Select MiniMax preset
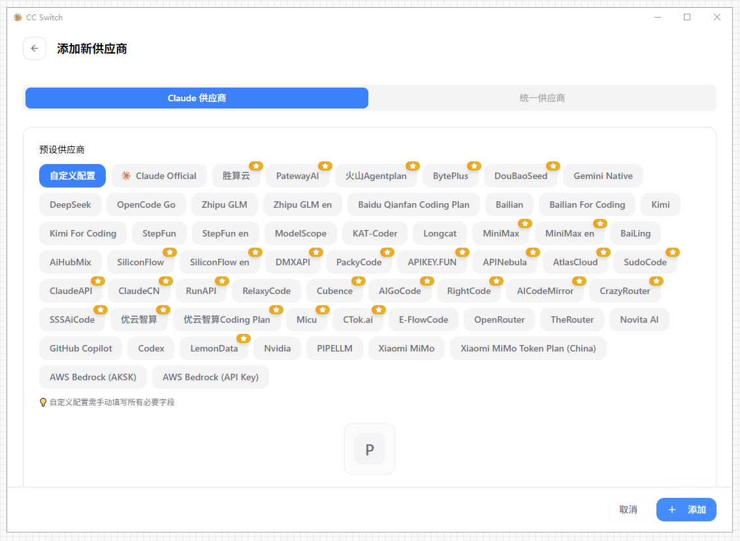The width and height of the screenshot is (740, 541). coord(501,233)
